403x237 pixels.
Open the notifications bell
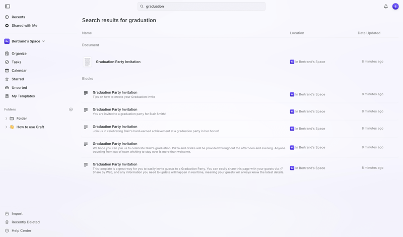tap(386, 7)
